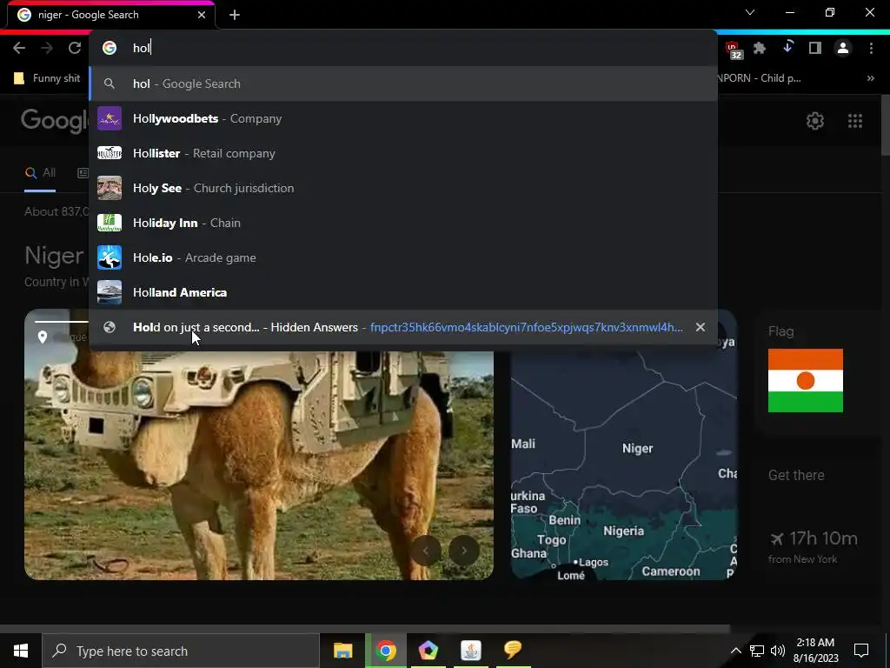Image resolution: width=890 pixels, height=668 pixels.
Task: Click Google icon in address bar
Action: tap(110, 48)
